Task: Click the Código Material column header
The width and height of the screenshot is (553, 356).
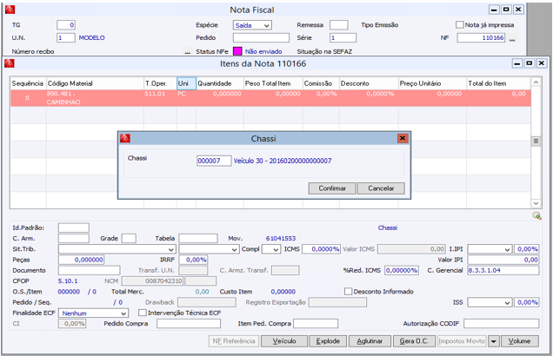Action: point(95,83)
